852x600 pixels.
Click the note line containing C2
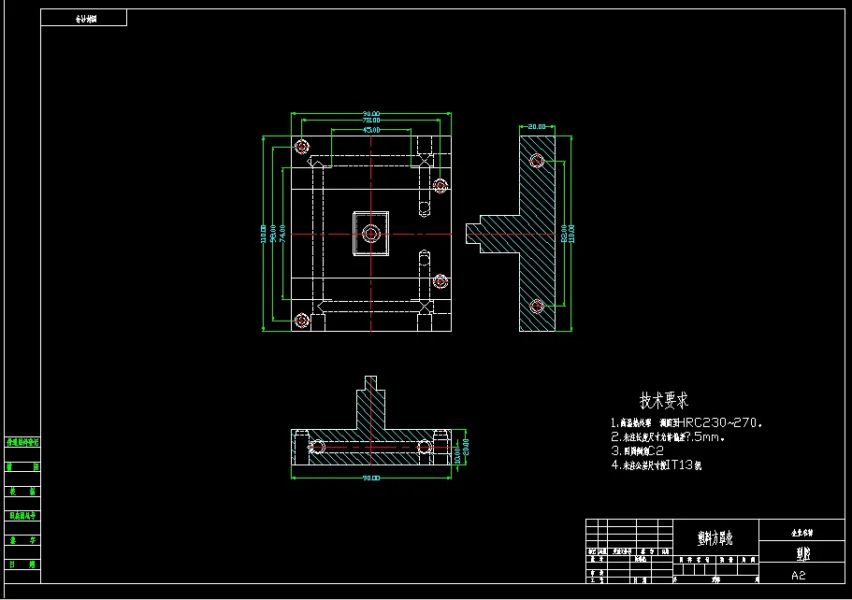638,451
